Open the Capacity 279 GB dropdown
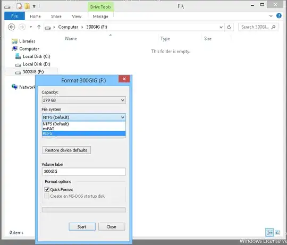The image size is (287, 245). pos(83,100)
